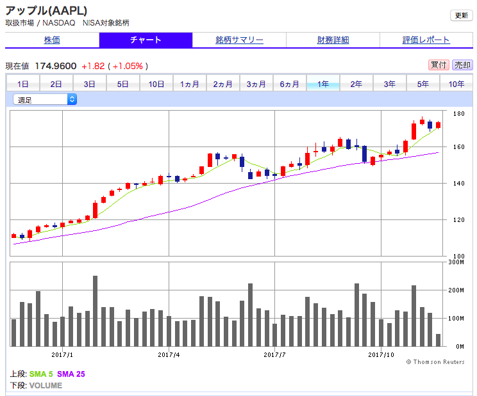Select the 1ヵ月 chart period

pos(190,84)
